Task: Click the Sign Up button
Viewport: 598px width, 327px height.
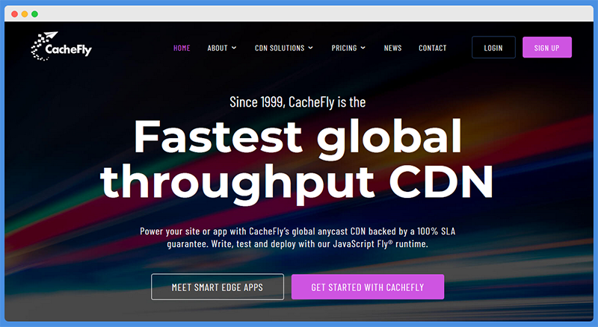Action: [x=547, y=47]
